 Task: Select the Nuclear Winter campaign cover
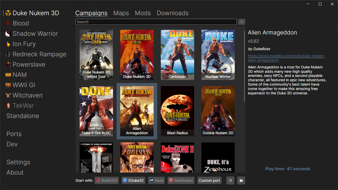[x=218, y=55]
